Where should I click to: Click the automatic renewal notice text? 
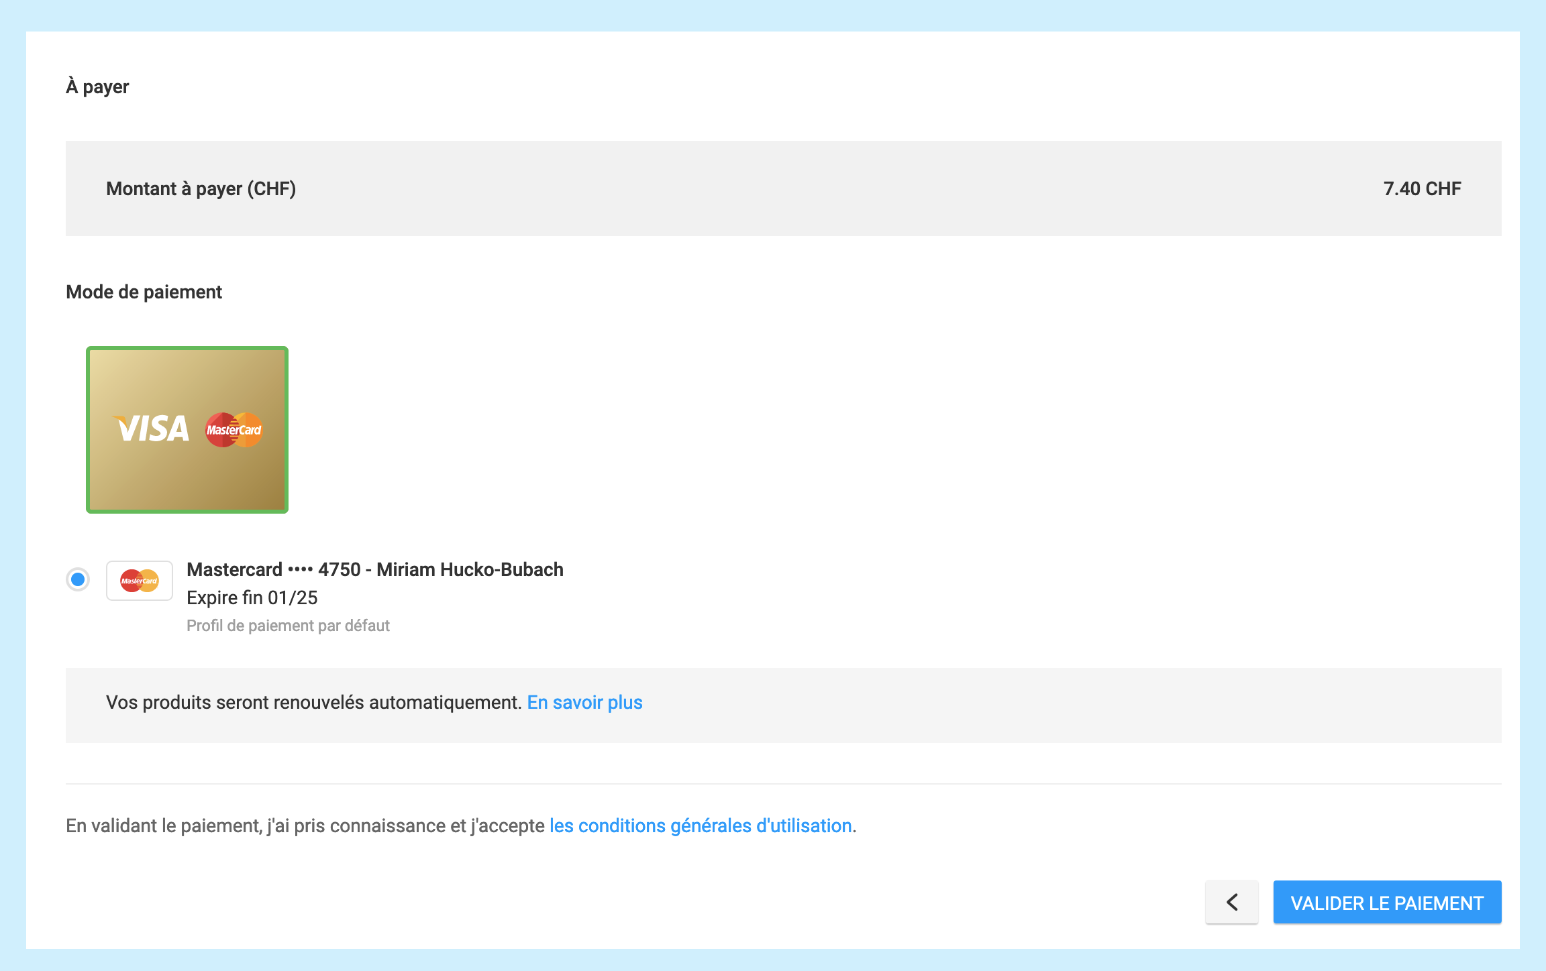tap(313, 702)
